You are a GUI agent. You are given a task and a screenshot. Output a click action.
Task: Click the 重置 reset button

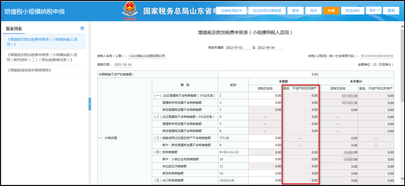pyautogui.click(x=391, y=10)
